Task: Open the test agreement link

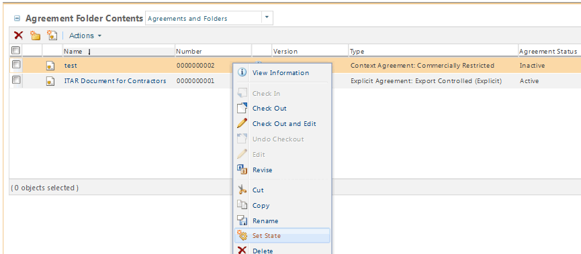Action: [x=71, y=66]
